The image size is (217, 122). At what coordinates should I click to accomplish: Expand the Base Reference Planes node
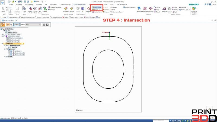(x=2, y=34)
